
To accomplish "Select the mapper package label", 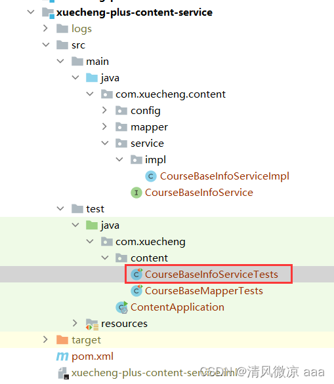I will coord(149,127).
